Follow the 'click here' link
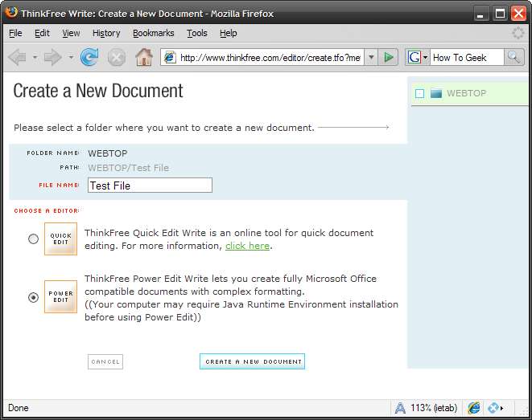The image size is (532, 420). tap(247, 246)
